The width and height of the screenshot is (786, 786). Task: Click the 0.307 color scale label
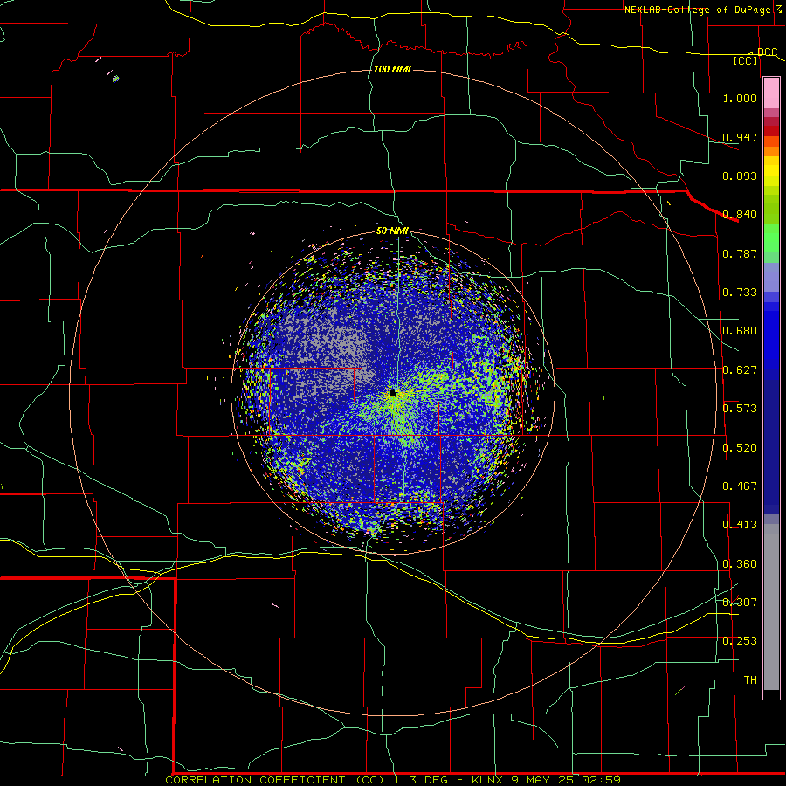pyautogui.click(x=740, y=602)
